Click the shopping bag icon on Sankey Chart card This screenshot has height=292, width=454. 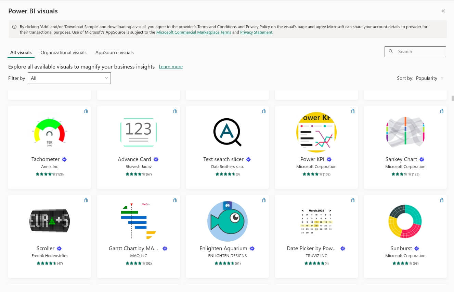442,111
